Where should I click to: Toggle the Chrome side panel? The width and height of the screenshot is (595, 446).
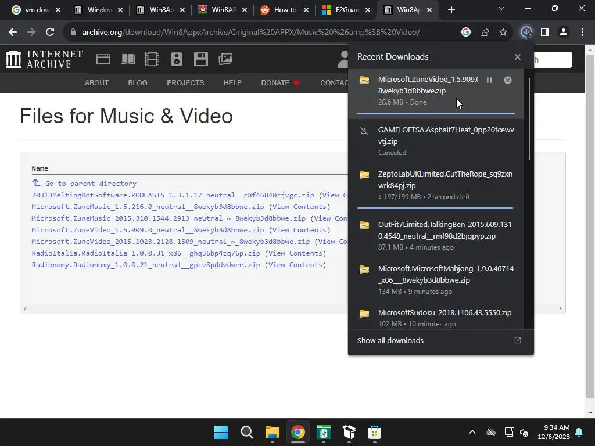tap(545, 33)
